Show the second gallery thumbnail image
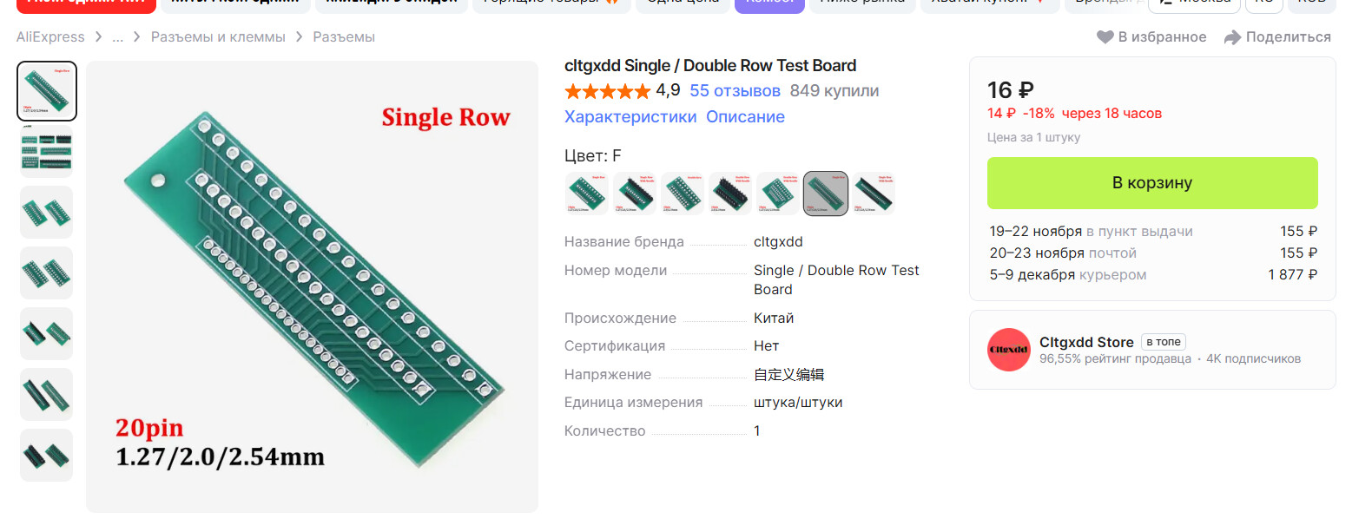This screenshot has height=532, width=1372. [x=47, y=152]
